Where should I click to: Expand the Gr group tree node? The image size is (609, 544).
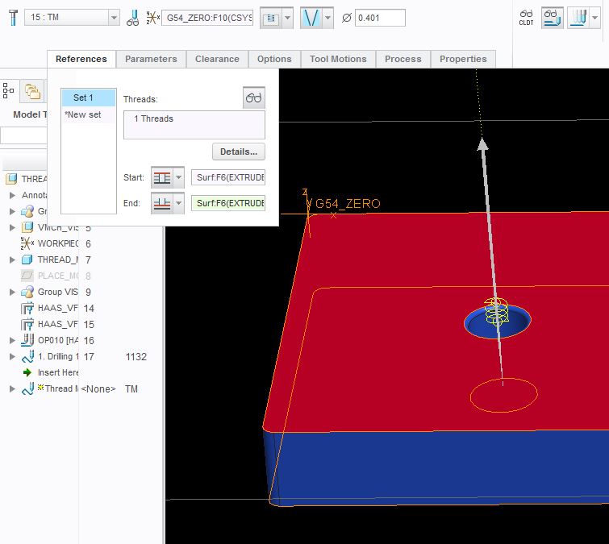pos(12,211)
